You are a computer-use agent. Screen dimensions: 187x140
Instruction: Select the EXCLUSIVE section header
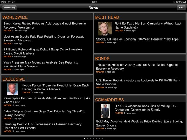[x=14, y=79]
